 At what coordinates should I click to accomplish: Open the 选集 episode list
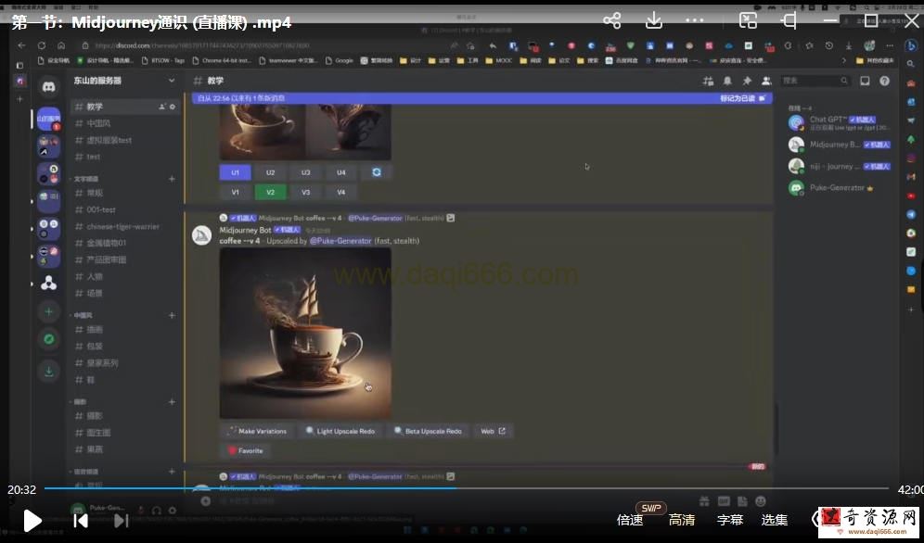(775, 520)
